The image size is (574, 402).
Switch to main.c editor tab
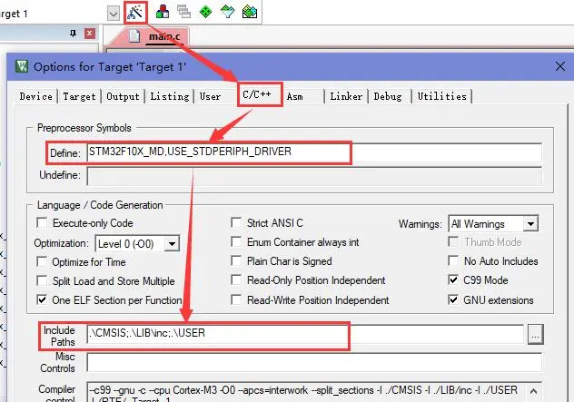pos(164,36)
